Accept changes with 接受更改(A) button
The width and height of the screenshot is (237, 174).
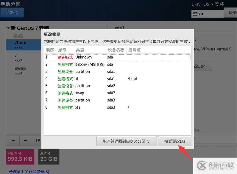pyautogui.click(x=174, y=141)
